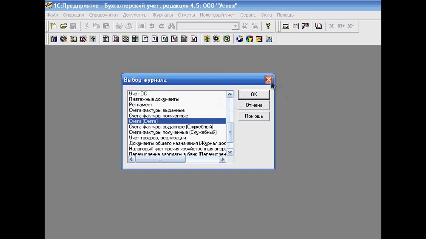Open the calculator icon
This screenshot has height=239, width=426.
pyautogui.click(x=286, y=26)
